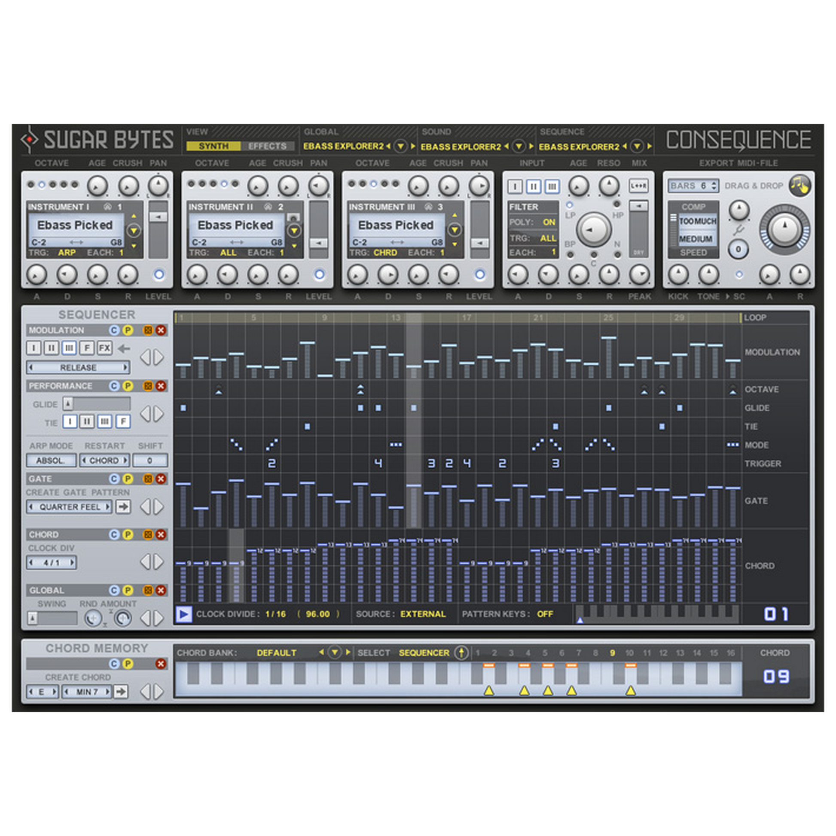Enable tie for instrument III

[x=105, y=421]
